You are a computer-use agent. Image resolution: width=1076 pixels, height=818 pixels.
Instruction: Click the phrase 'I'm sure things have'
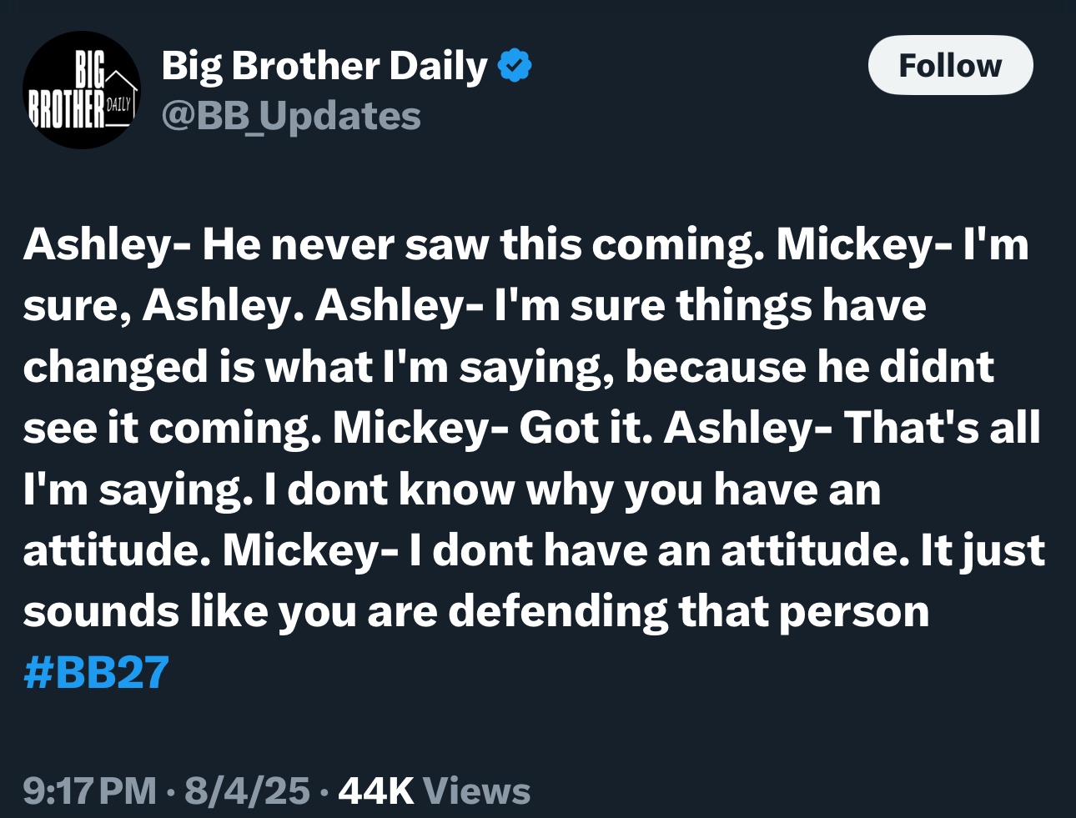point(711,306)
